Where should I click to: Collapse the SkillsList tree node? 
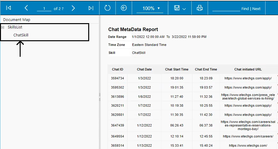click(x=3, y=27)
